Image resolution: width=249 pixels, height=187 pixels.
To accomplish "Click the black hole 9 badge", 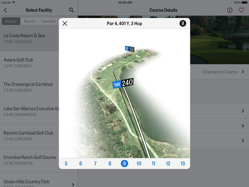I will pyautogui.click(x=183, y=23).
